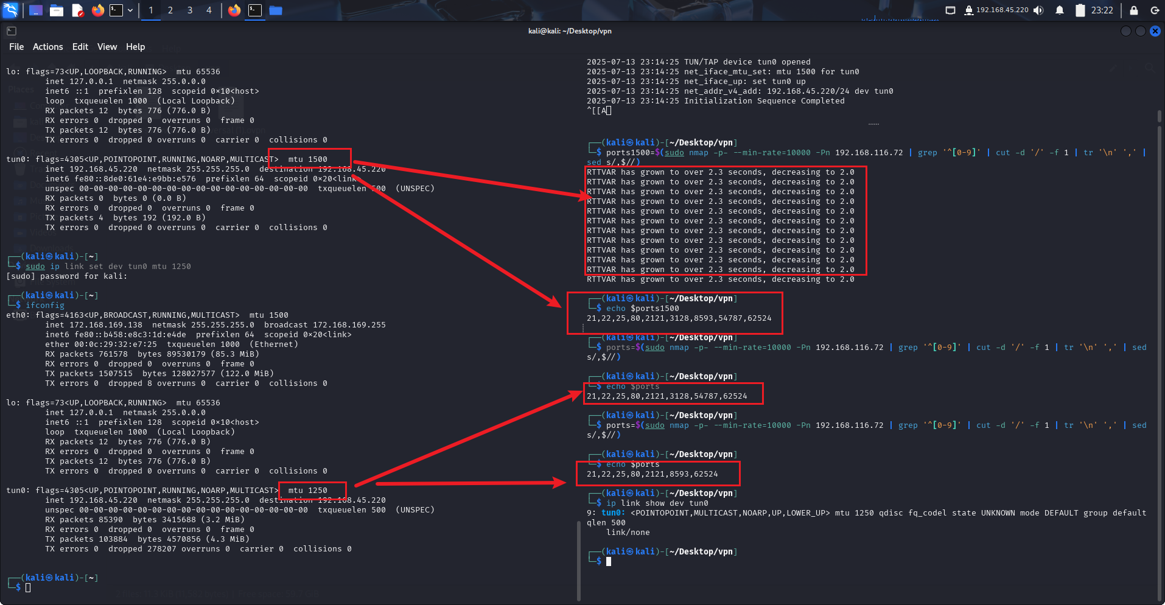Click 'TX packets 1507515' in eth0 stats
Screen dimensions: 1165x605
tap(159, 374)
